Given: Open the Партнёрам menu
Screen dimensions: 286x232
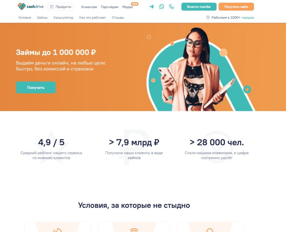Looking at the screenshot, I should [x=109, y=7].
